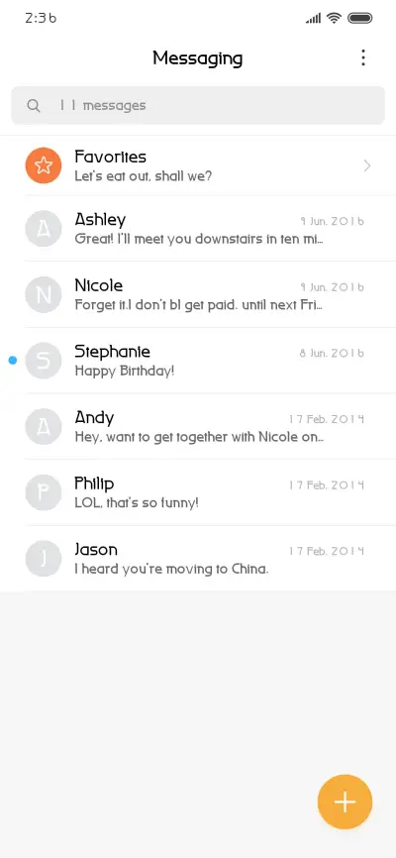The image size is (396, 858).
Task: Expand Favorites using the chevron arrow
Action: pos(367,165)
